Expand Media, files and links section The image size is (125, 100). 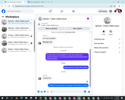[x=107, y=48]
